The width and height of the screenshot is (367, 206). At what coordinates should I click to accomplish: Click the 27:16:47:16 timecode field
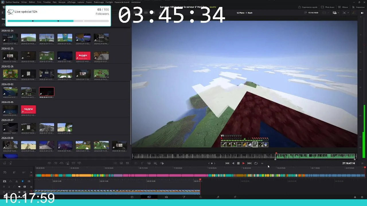tap(348, 163)
